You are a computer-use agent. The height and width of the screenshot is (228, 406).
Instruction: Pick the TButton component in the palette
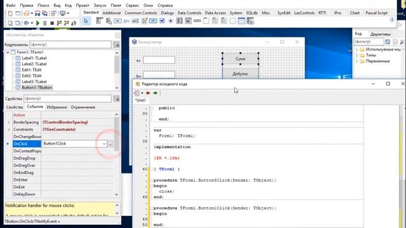(117, 21)
